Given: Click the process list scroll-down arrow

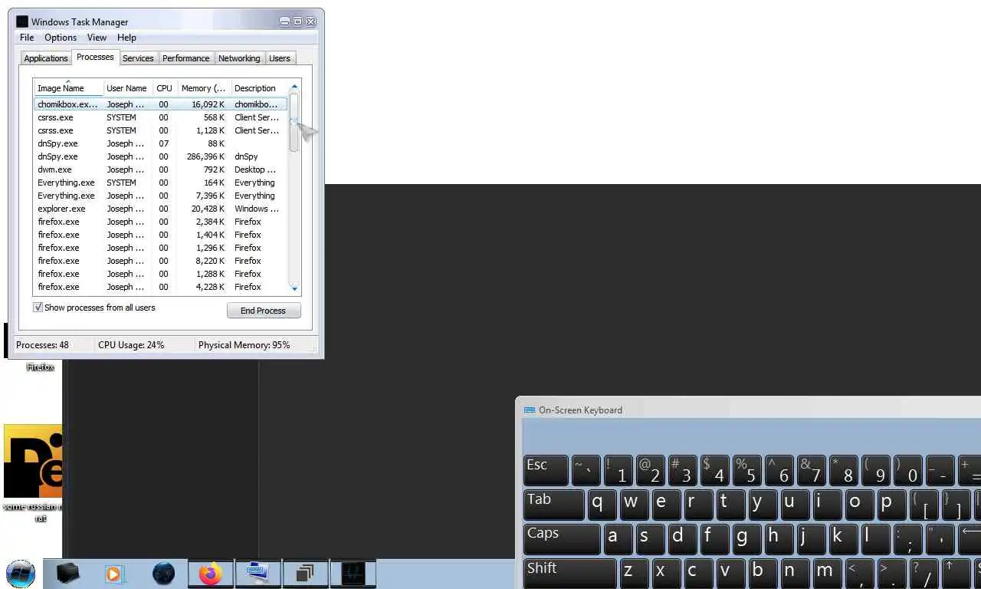Looking at the screenshot, I should click(294, 288).
